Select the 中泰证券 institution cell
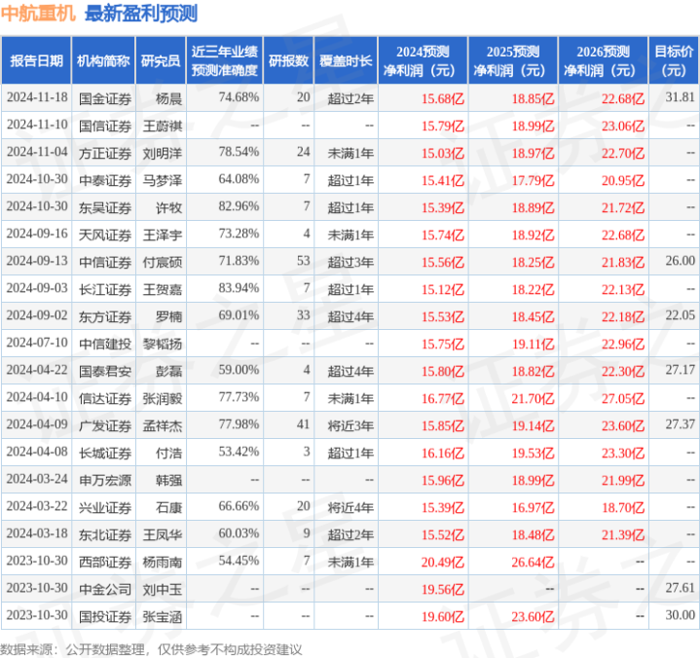Image resolution: width=700 pixels, height=658 pixels. tap(105, 180)
